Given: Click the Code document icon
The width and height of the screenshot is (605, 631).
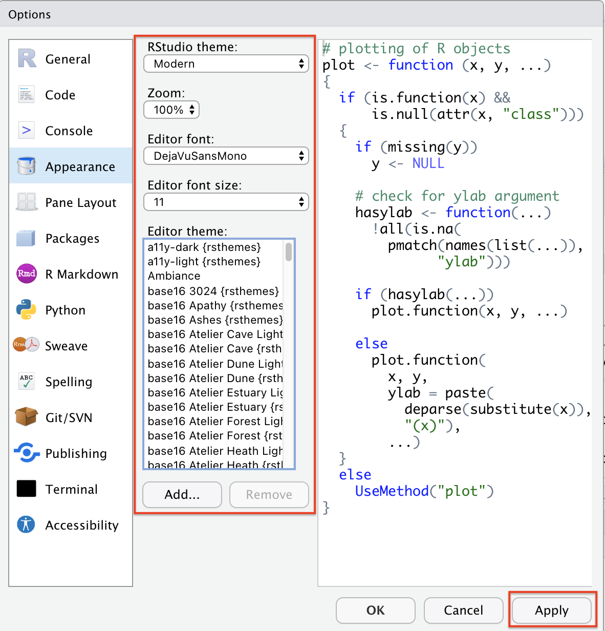Looking at the screenshot, I should pos(27,95).
